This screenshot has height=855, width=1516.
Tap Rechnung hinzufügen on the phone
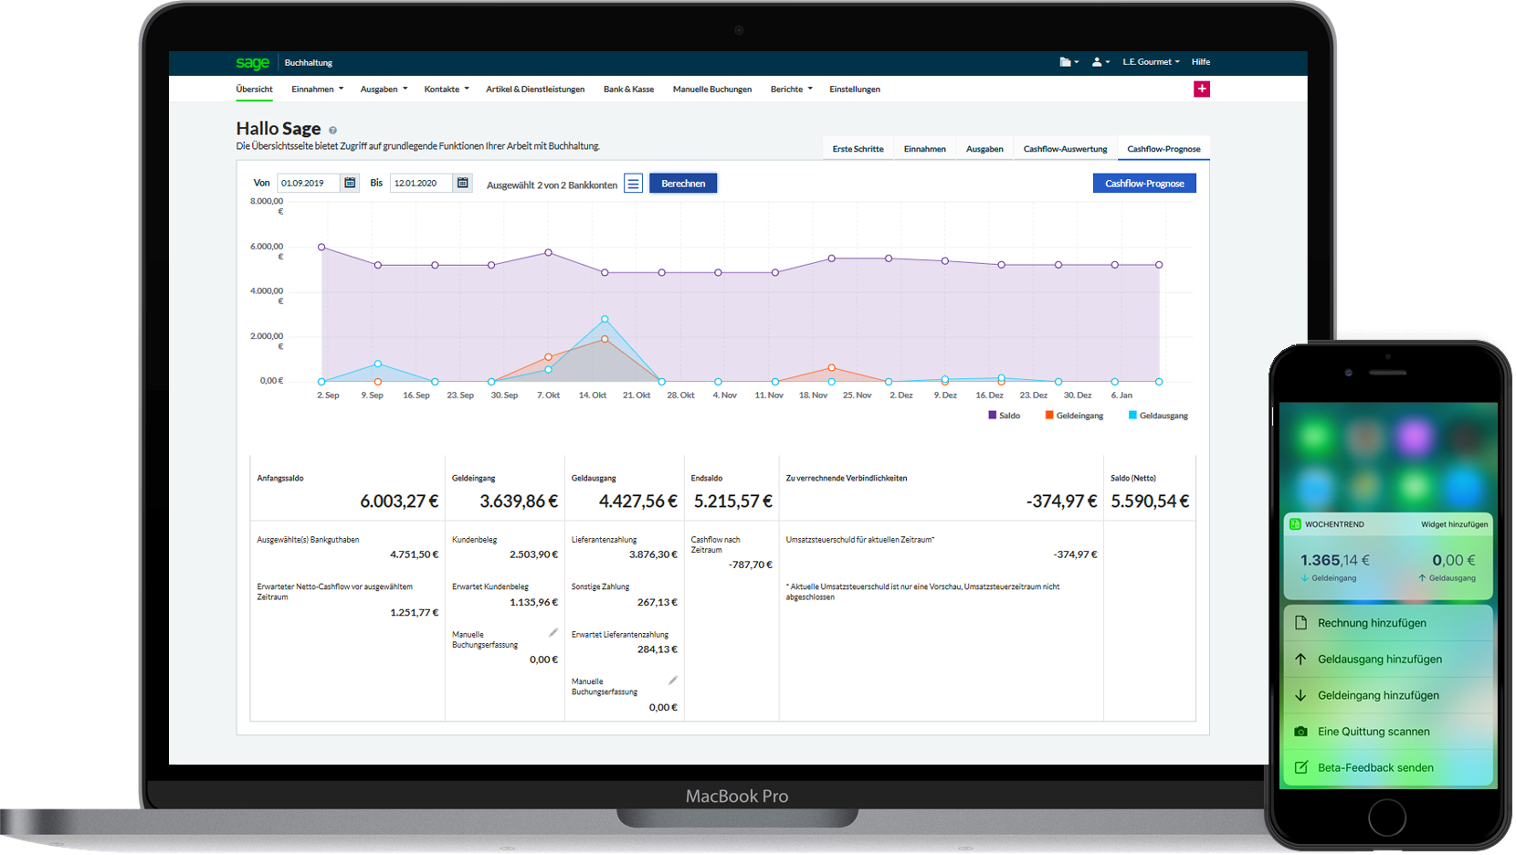(x=1388, y=623)
